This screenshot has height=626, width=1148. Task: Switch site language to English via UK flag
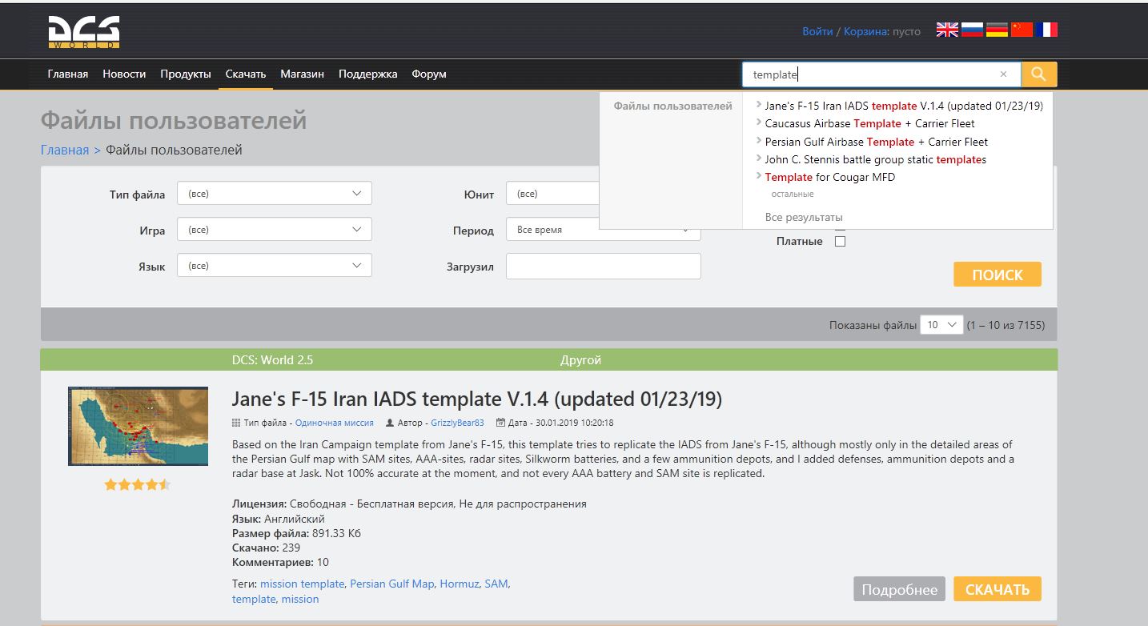[x=947, y=30]
